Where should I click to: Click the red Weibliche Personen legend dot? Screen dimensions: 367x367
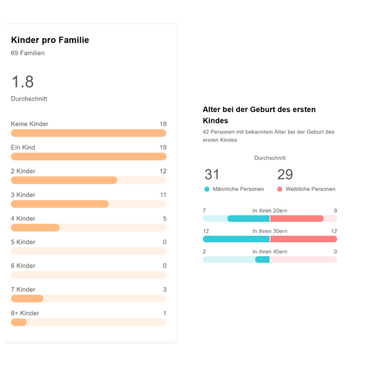280,189
